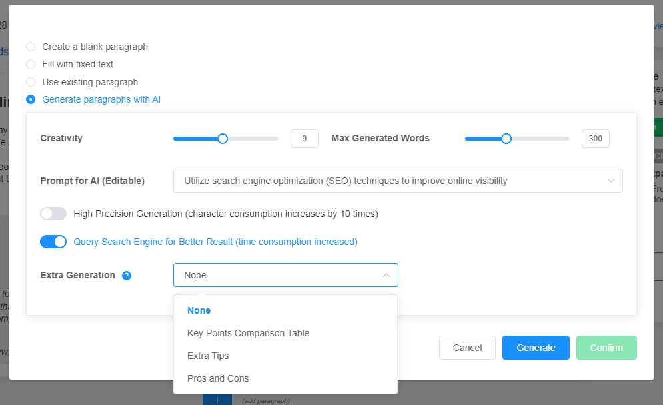This screenshot has height=405, width=663.
Task: Click the High Precision Generation label text
Action: pos(226,214)
